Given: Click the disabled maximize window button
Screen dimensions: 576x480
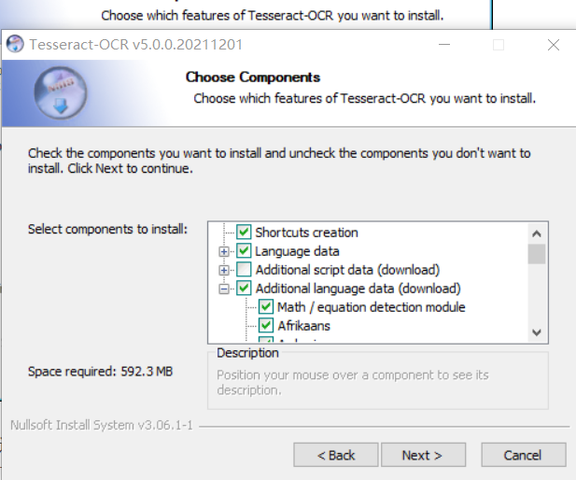Looking at the screenshot, I should (499, 45).
